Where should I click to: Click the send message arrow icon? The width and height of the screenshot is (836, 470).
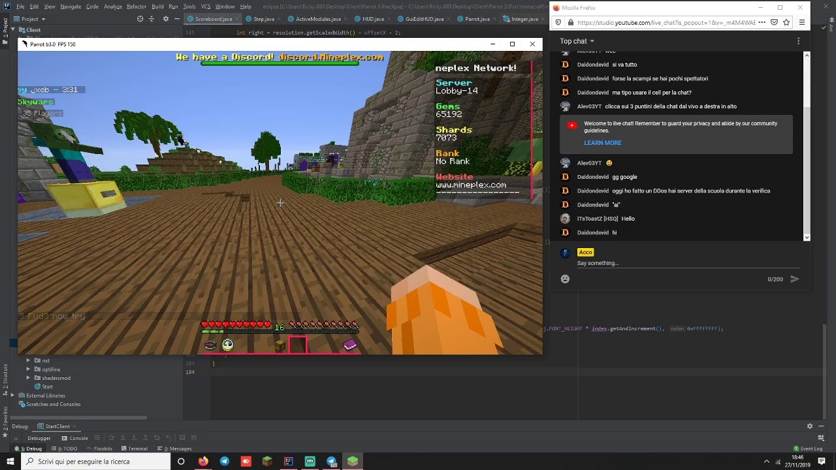click(795, 279)
